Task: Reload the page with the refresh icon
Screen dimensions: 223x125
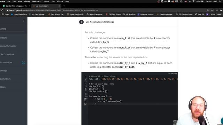Action: coord(2,10)
